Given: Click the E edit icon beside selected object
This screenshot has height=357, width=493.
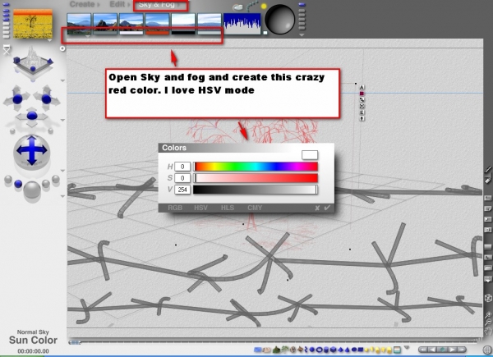Looking at the screenshot, I should [x=362, y=112].
